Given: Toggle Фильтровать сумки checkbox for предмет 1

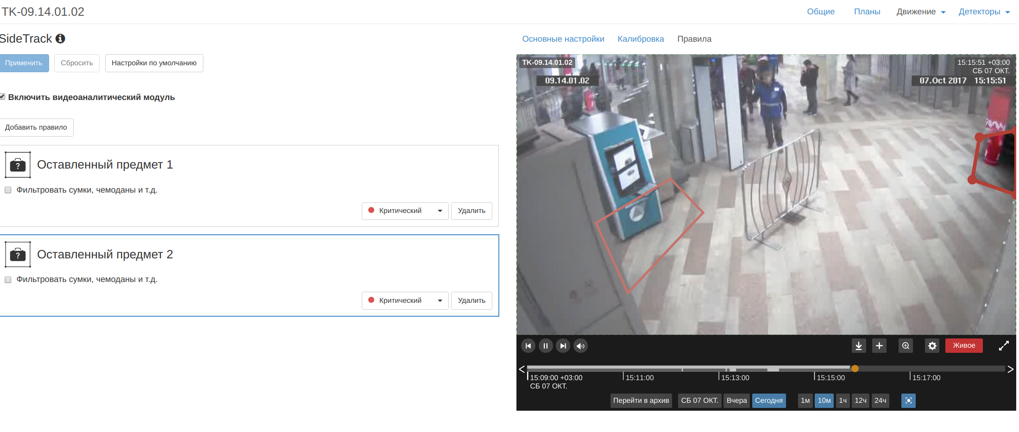Looking at the screenshot, I should coord(8,190).
